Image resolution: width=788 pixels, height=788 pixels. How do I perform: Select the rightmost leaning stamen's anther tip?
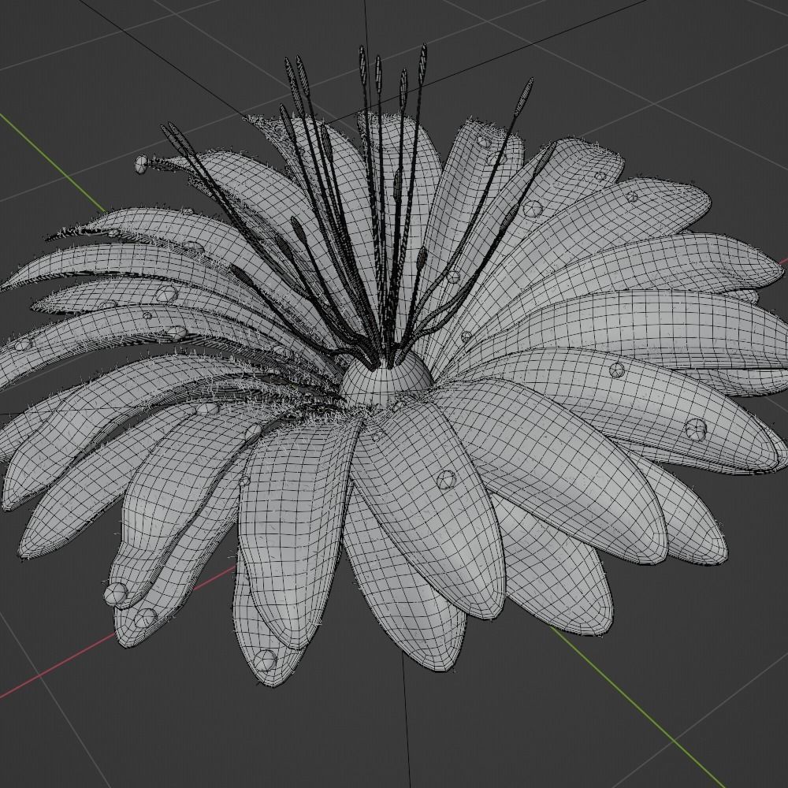pyautogui.click(x=524, y=95)
